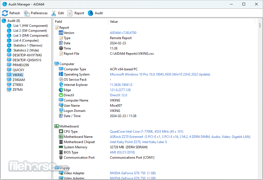This screenshot has width=263, height=180.
Task: Open the Report toolbar item
Action: tap(76, 13)
